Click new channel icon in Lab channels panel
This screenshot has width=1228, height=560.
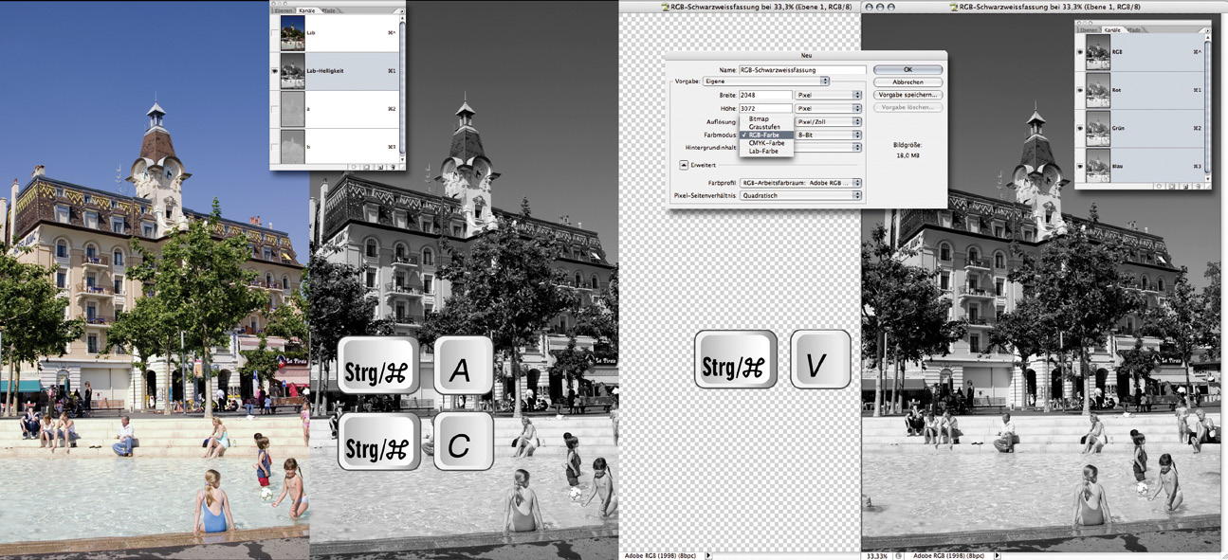380,166
